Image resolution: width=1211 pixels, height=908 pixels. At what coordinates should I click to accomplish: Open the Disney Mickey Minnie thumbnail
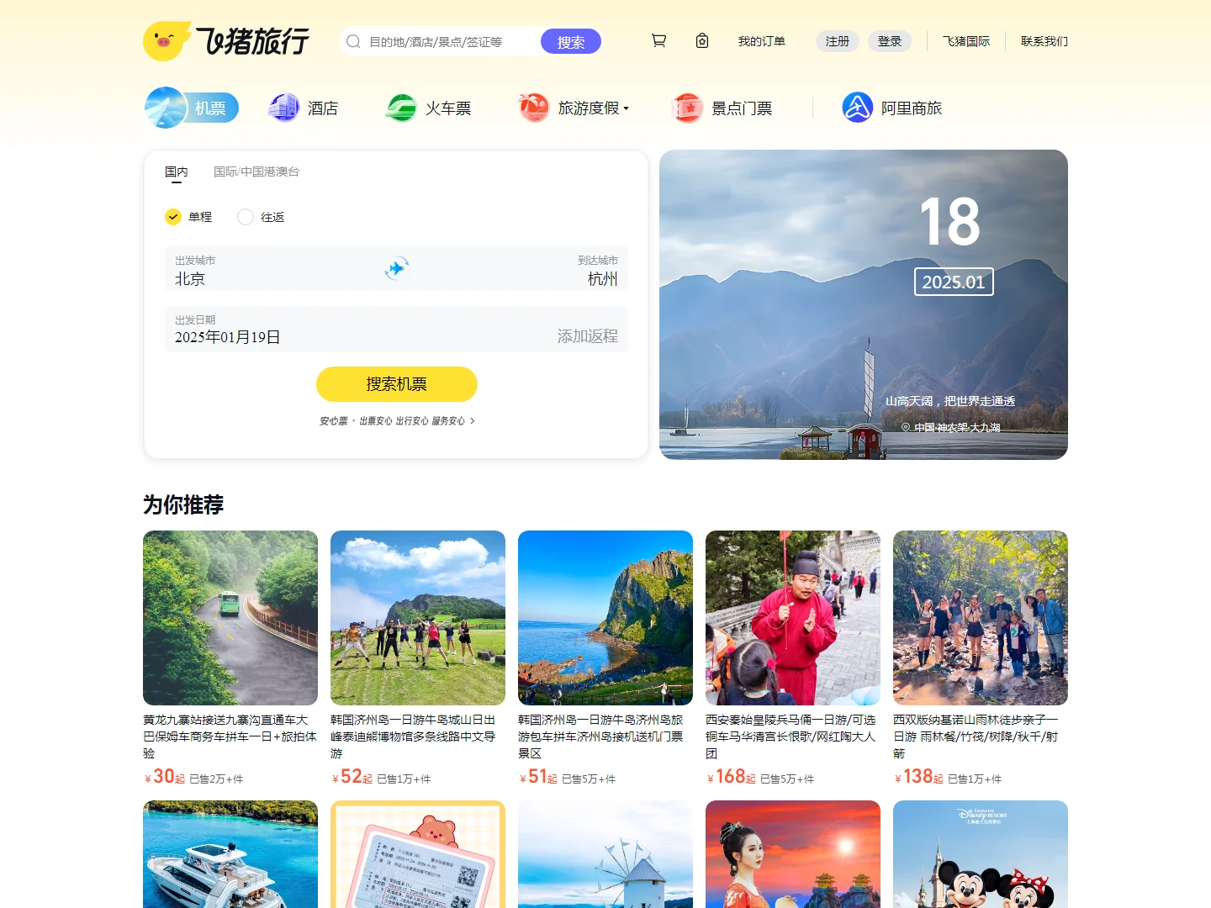981,854
